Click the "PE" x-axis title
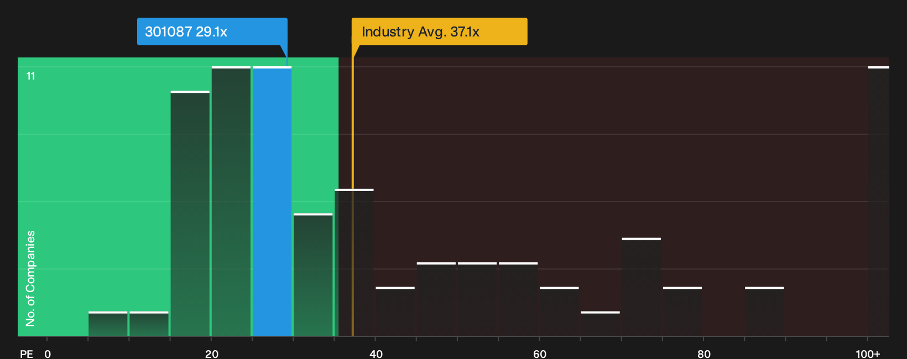This screenshot has height=359, width=907. coord(27,353)
